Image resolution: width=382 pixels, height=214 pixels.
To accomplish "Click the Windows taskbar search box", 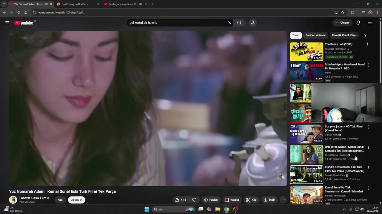I will tap(174, 209).
